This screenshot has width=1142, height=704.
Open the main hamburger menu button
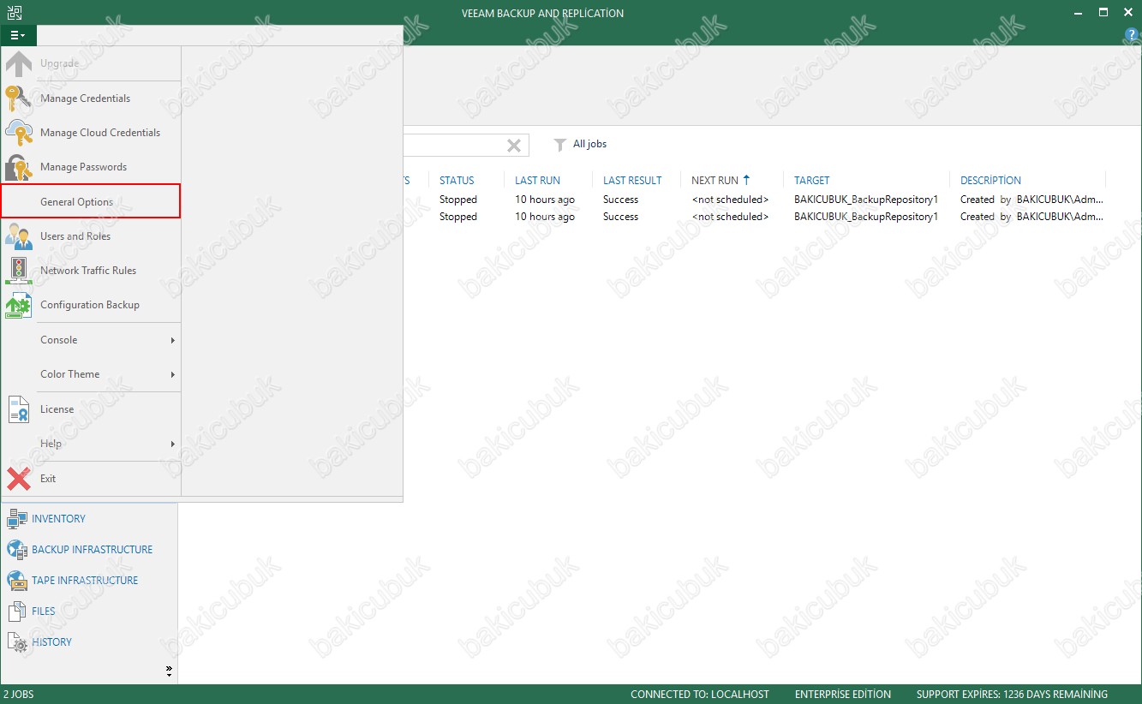pyautogui.click(x=18, y=35)
